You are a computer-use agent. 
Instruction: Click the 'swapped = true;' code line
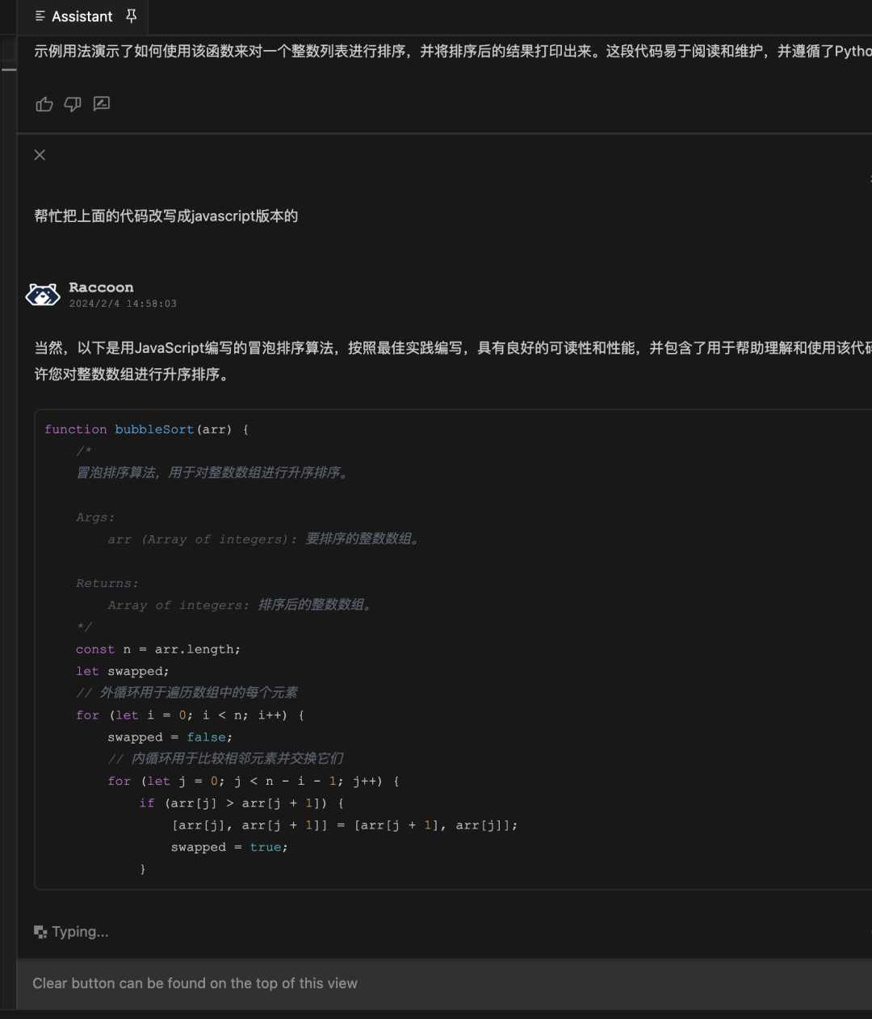pyautogui.click(x=229, y=847)
